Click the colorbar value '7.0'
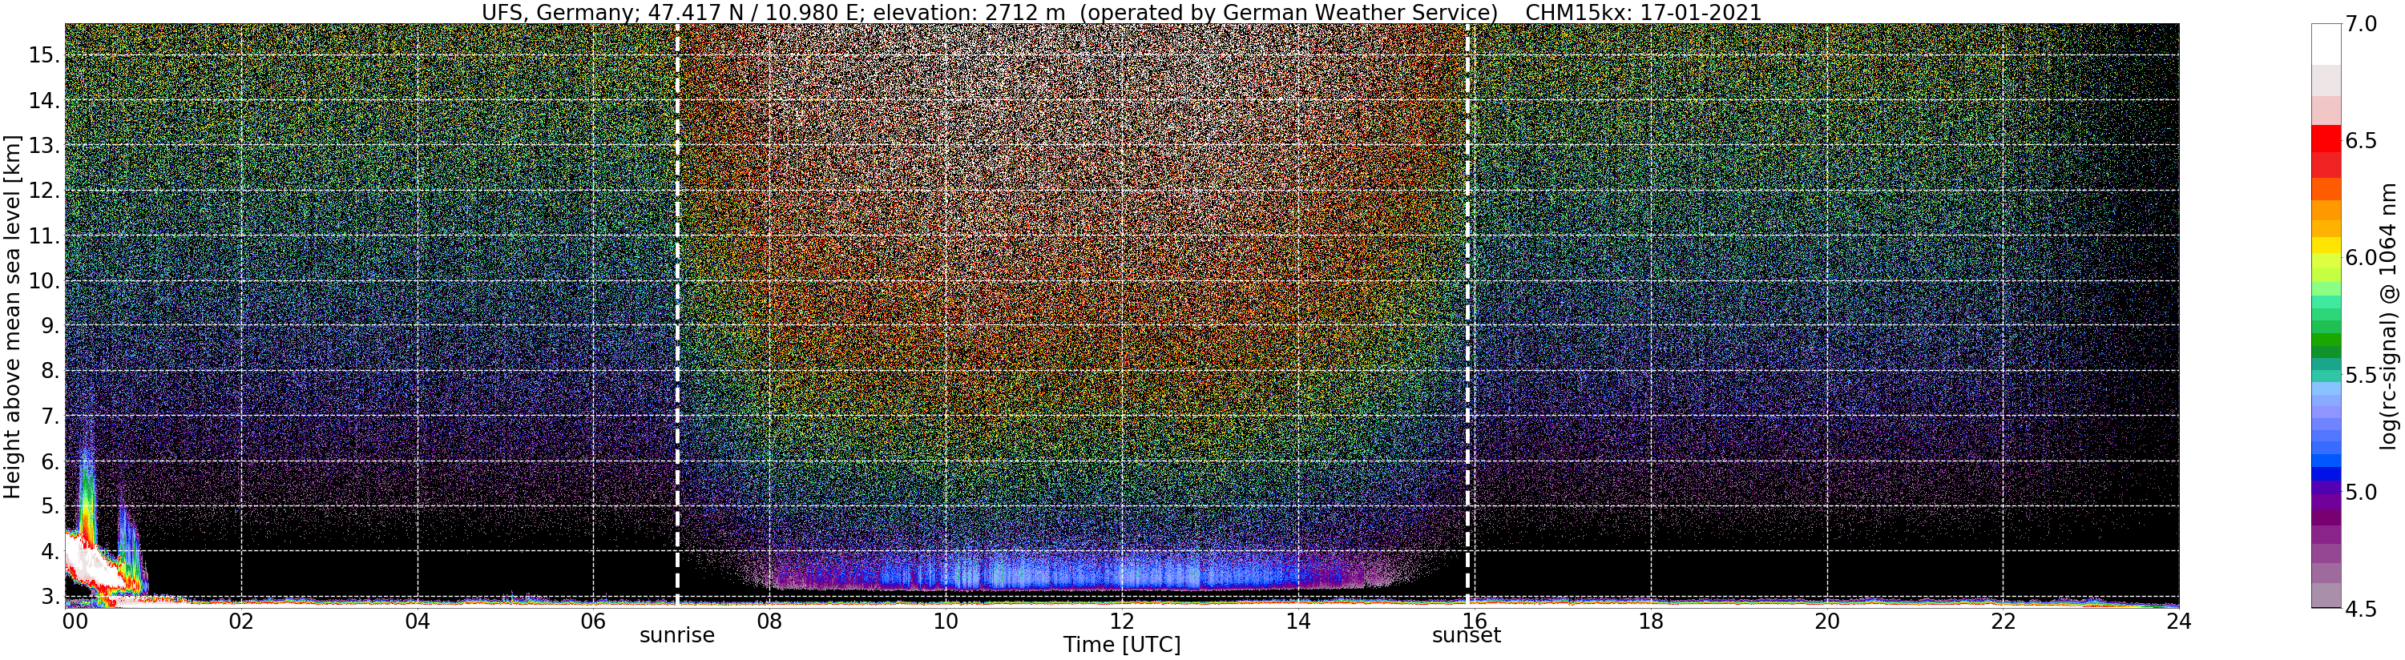The width and height of the screenshot is (2405, 660). pos(2361,24)
